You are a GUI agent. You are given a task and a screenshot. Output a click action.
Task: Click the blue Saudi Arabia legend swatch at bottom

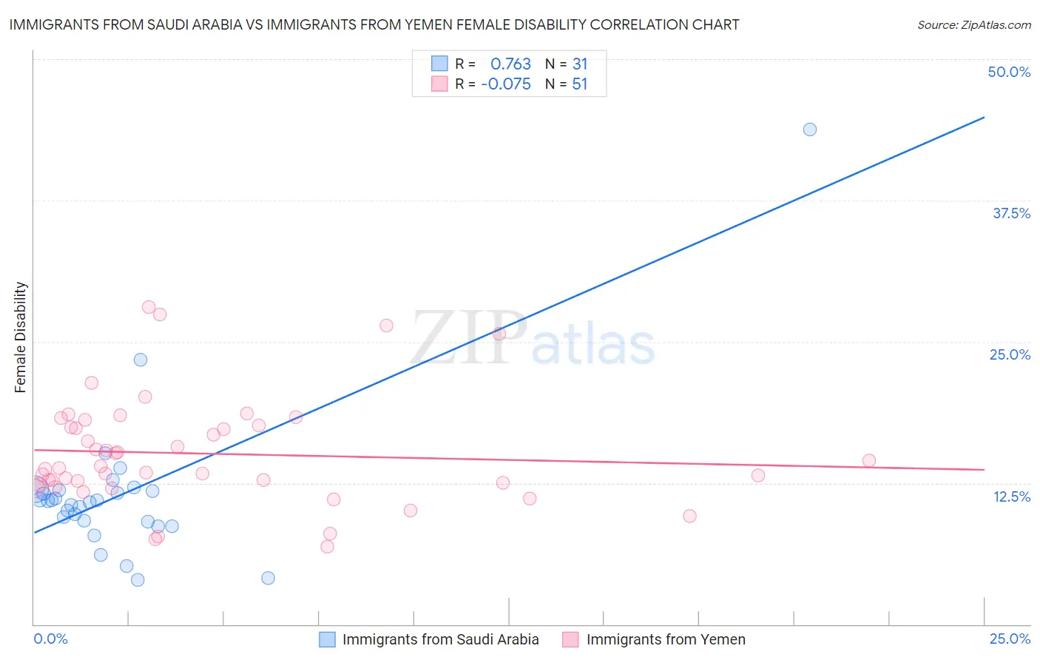327,639
